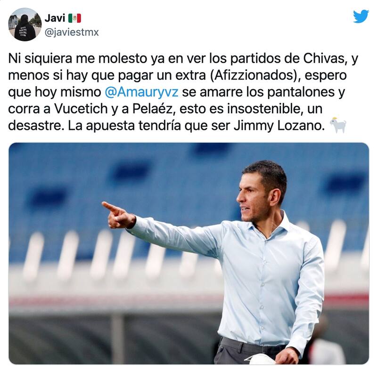
Task: Click the Twitter bird logo
Action: tap(361, 16)
